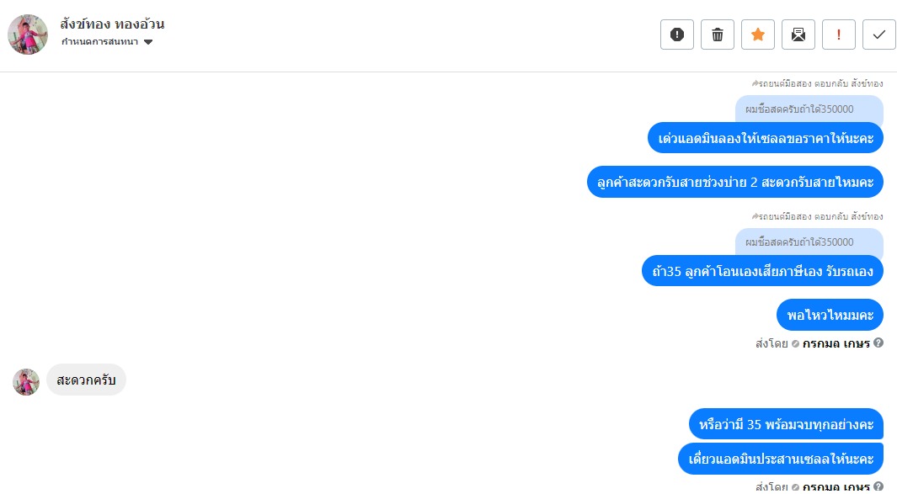Image resolution: width=897 pixels, height=494 pixels.
Task: Click message หรือว่ามี 35 พร้อมจบทุกอย่างคะ
Action: (786, 424)
